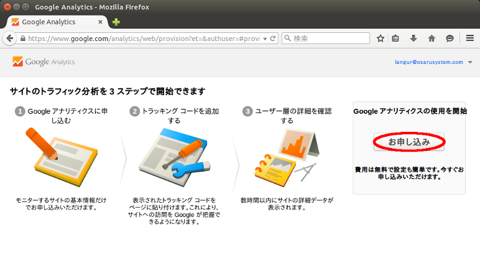Screen dimensions: 480x268
Task: Go back with the browser back arrow
Action: pyautogui.click(x=9, y=39)
